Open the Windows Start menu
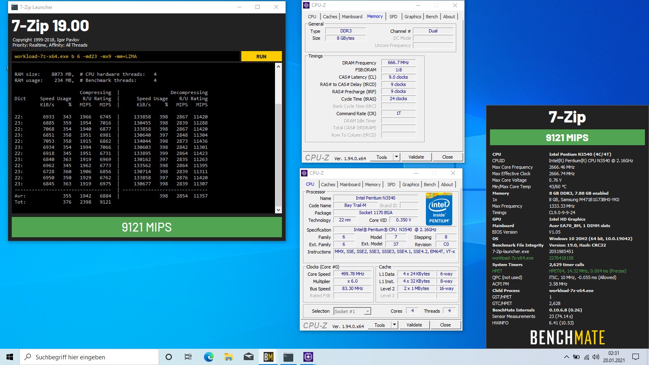The width and height of the screenshot is (649, 365). [10, 357]
